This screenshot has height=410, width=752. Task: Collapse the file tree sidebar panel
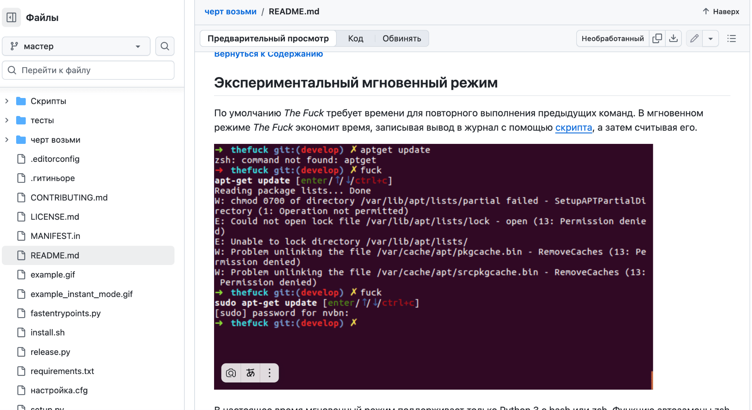pyautogui.click(x=11, y=17)
